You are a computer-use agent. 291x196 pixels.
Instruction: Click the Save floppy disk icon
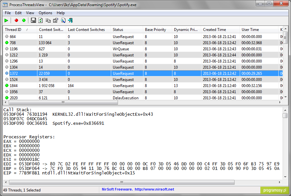point(34,20)
